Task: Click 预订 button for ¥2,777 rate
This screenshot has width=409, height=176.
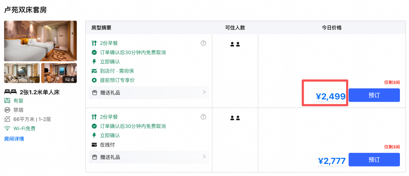Action: tap(374, 160)
